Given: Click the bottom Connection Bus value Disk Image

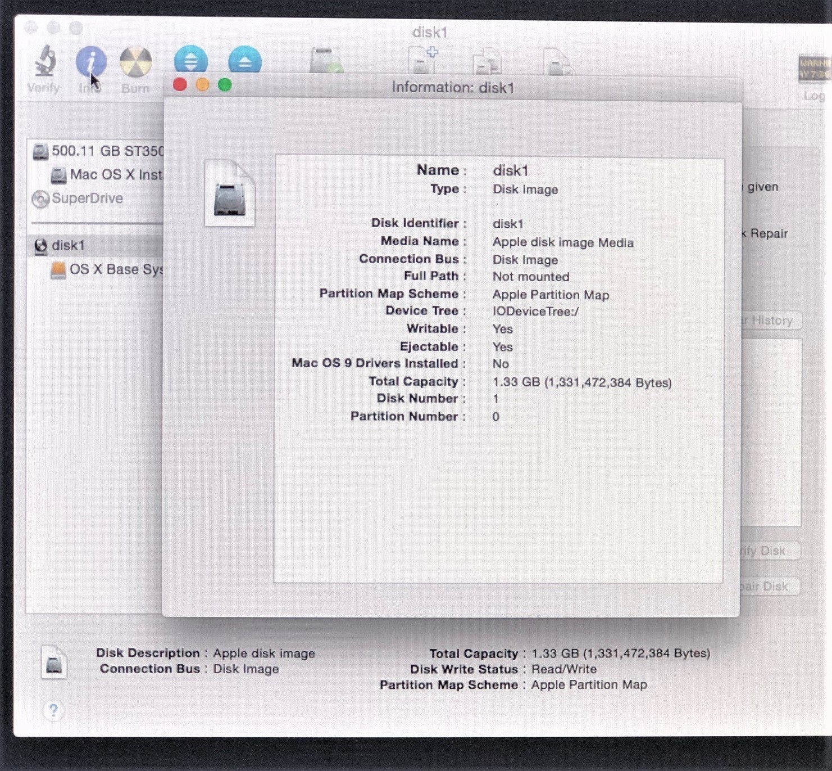Looking at the screenshot, I should coord(245,669).
